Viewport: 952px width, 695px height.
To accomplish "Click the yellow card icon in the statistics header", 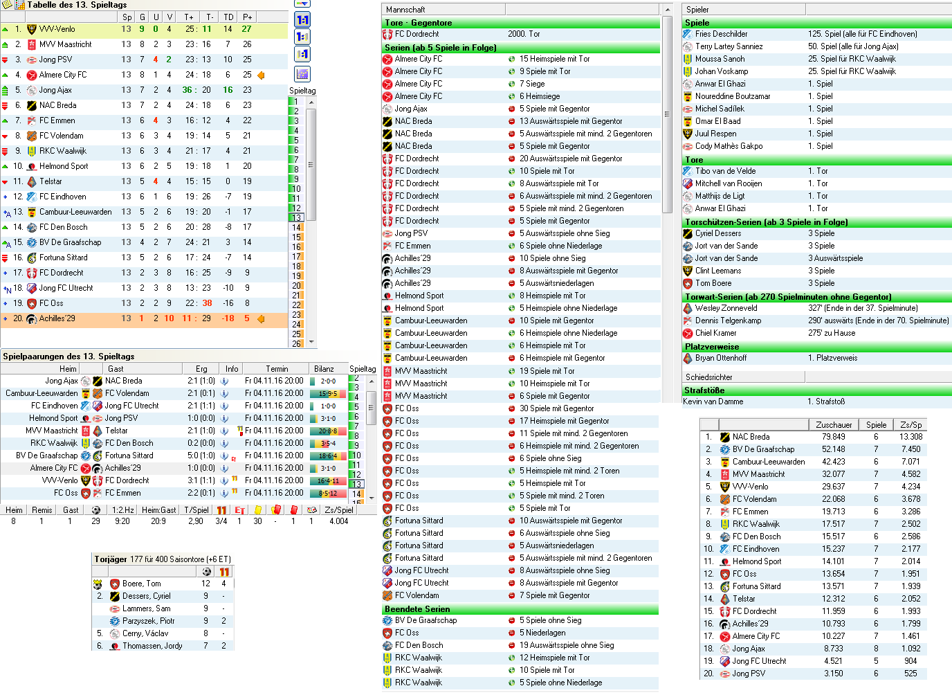I will click(x=257, y=510).
